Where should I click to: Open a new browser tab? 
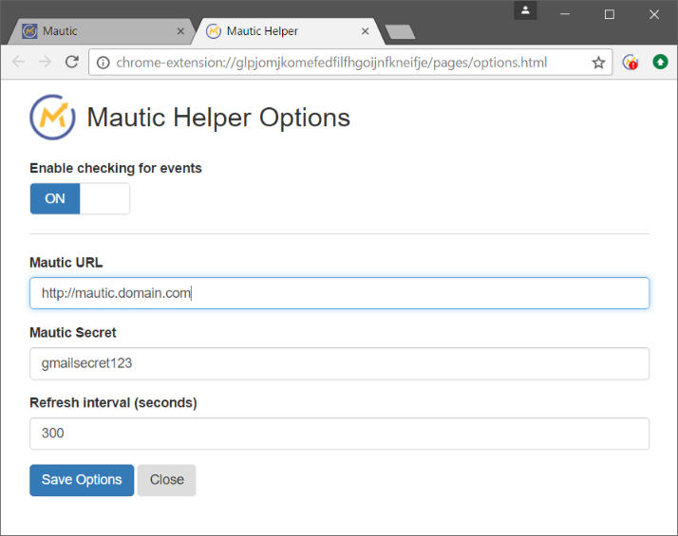(x=400, y=32)
